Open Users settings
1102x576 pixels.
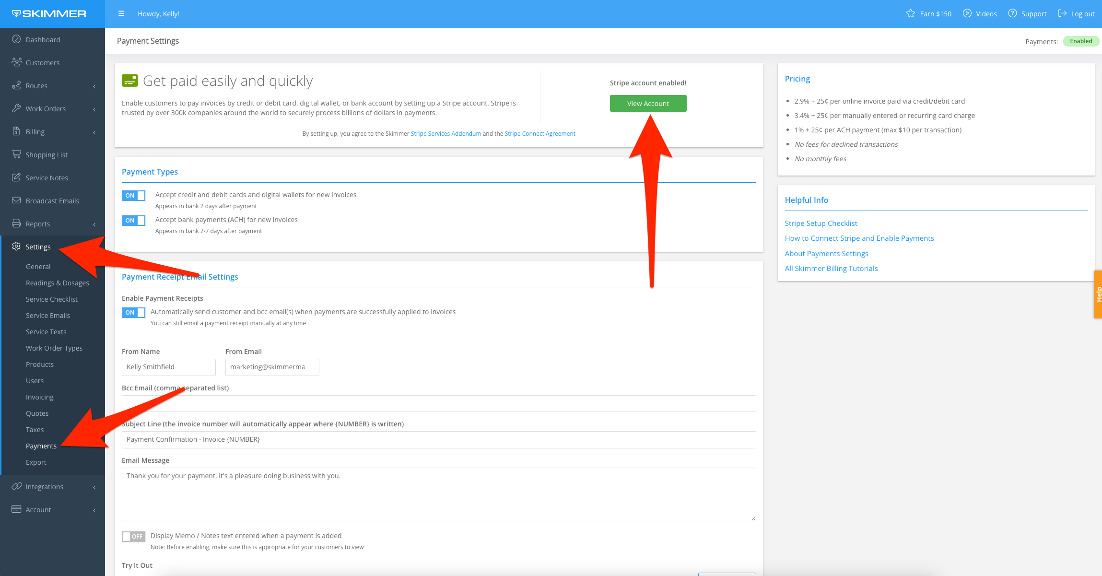pos(35,381)
